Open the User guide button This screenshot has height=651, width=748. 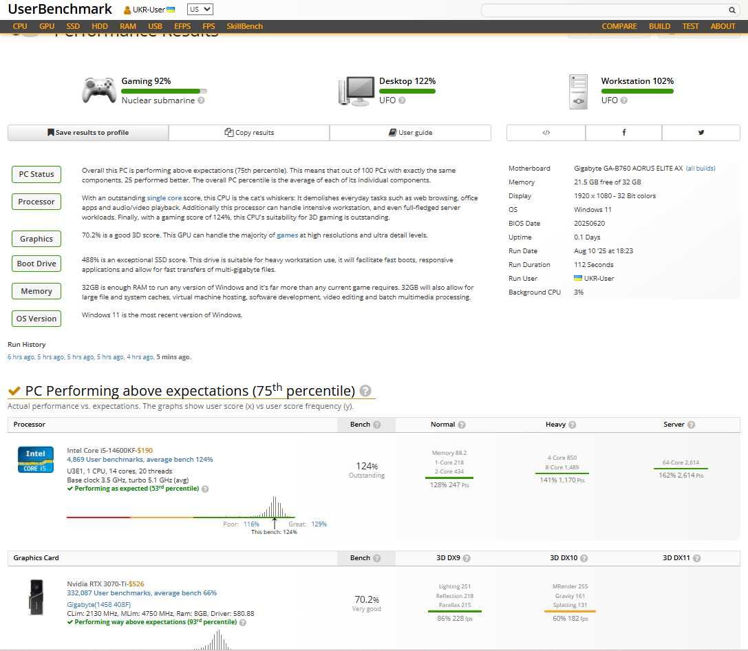pos(410,133)
